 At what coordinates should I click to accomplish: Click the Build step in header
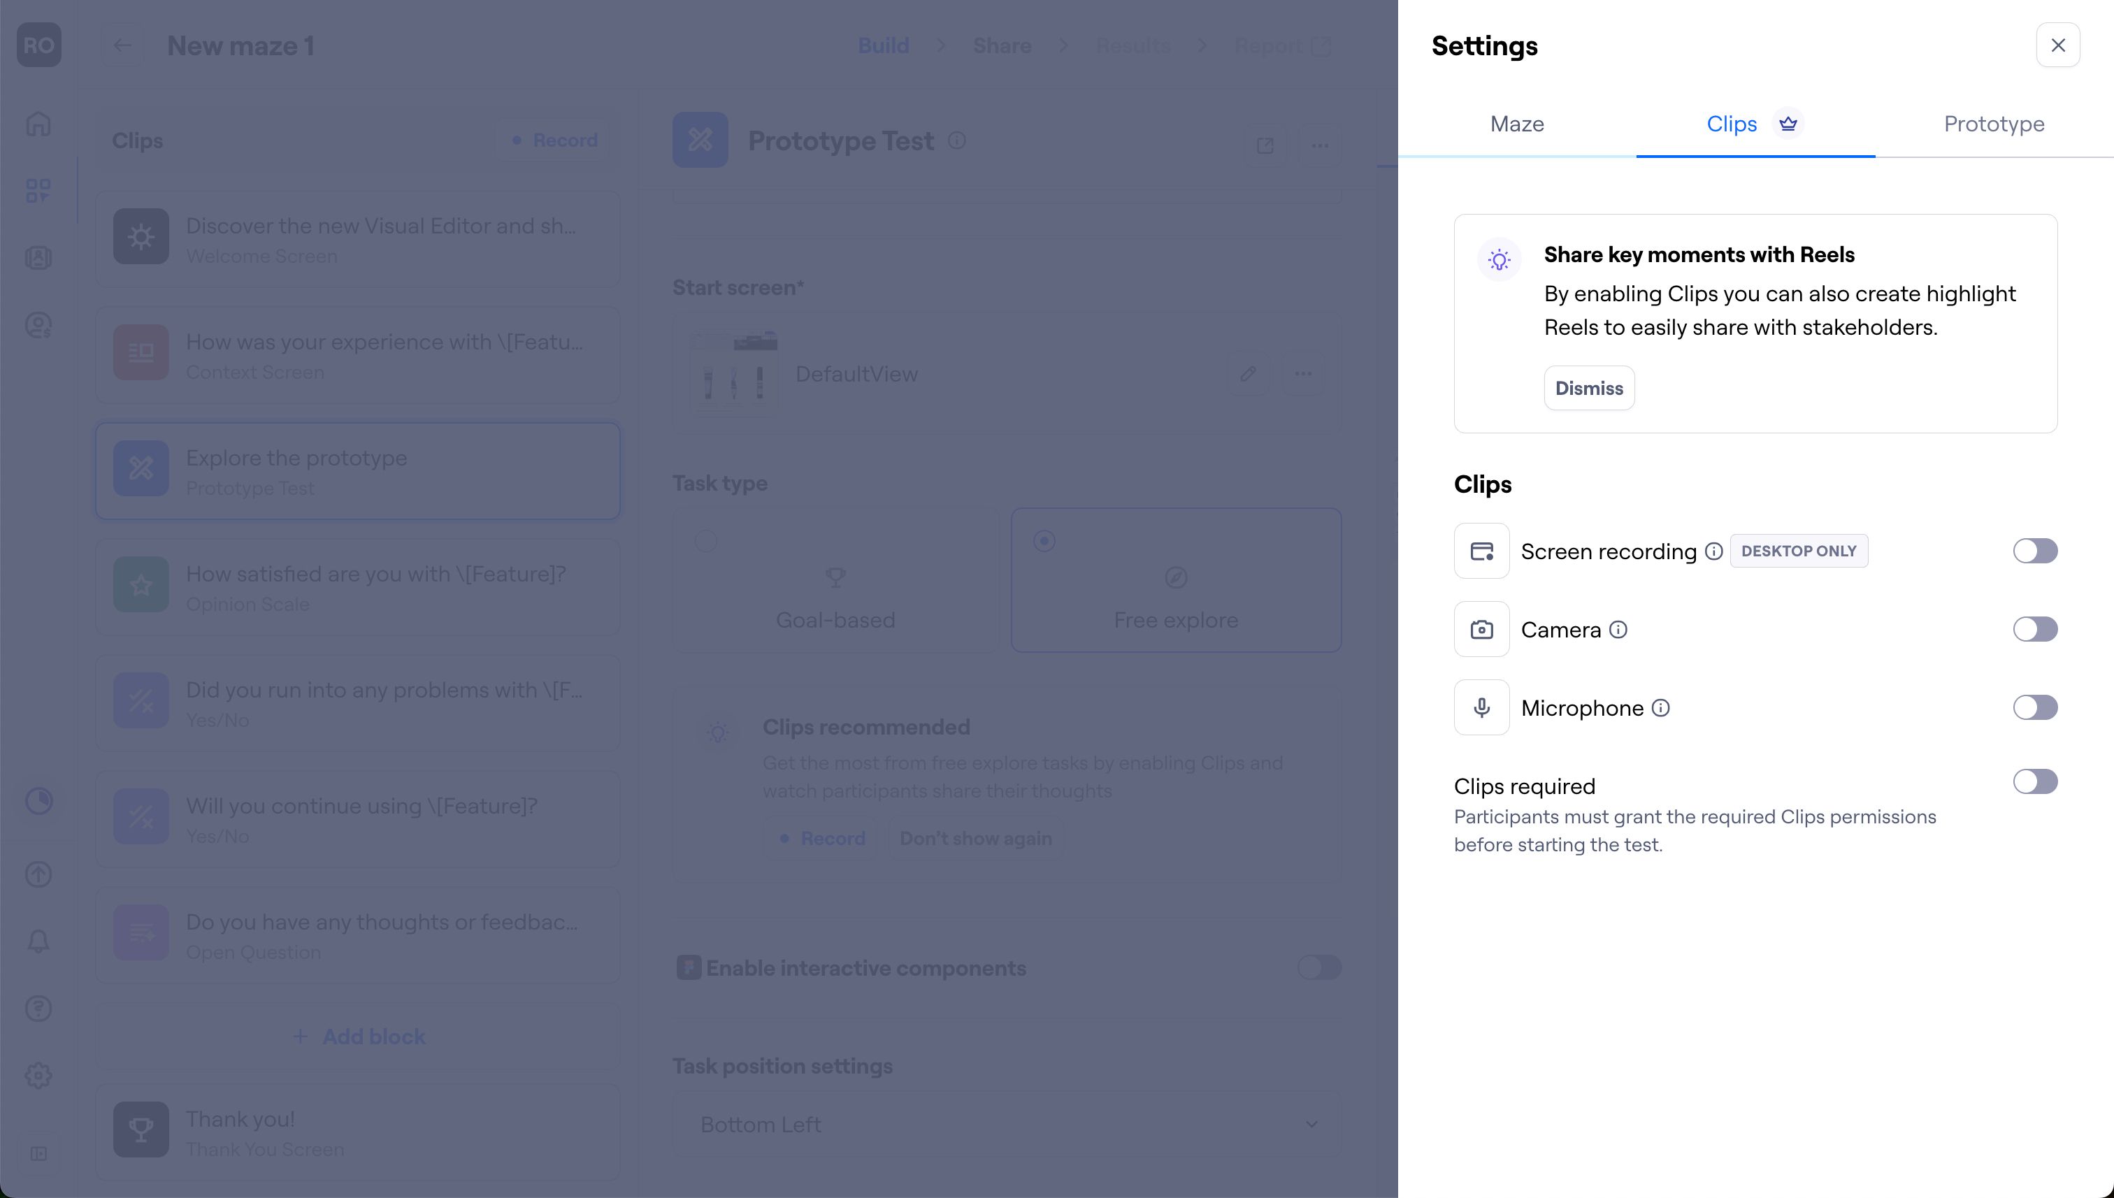coord(883,45)
